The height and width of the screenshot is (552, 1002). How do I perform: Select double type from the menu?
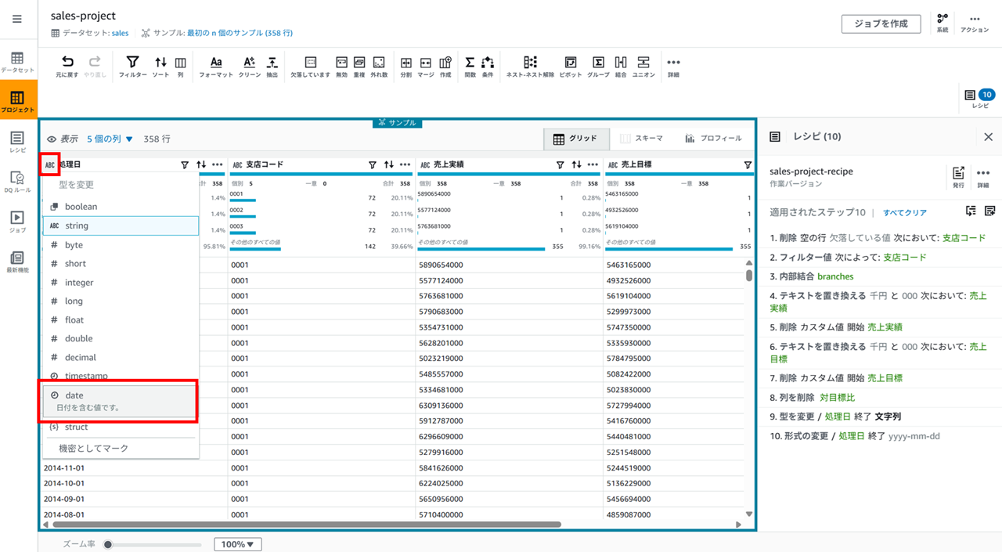(121, 338)
